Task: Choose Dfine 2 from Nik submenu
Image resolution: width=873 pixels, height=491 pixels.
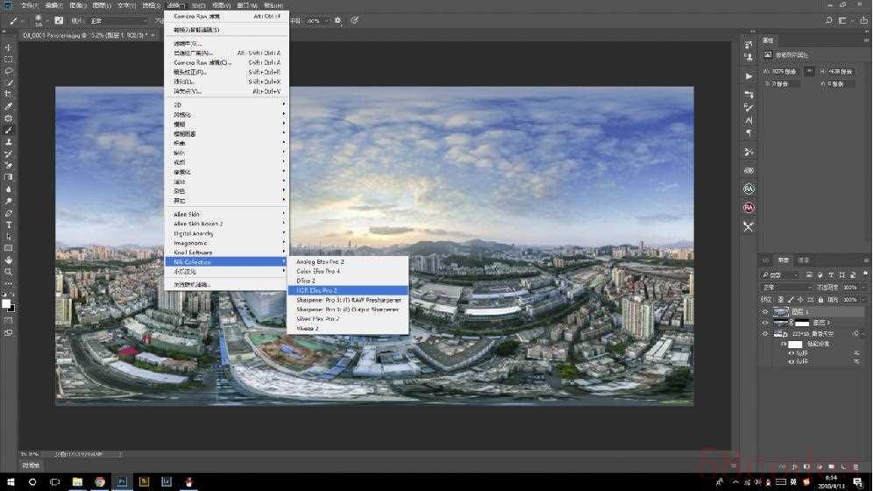Action: [x=347, y=281]
